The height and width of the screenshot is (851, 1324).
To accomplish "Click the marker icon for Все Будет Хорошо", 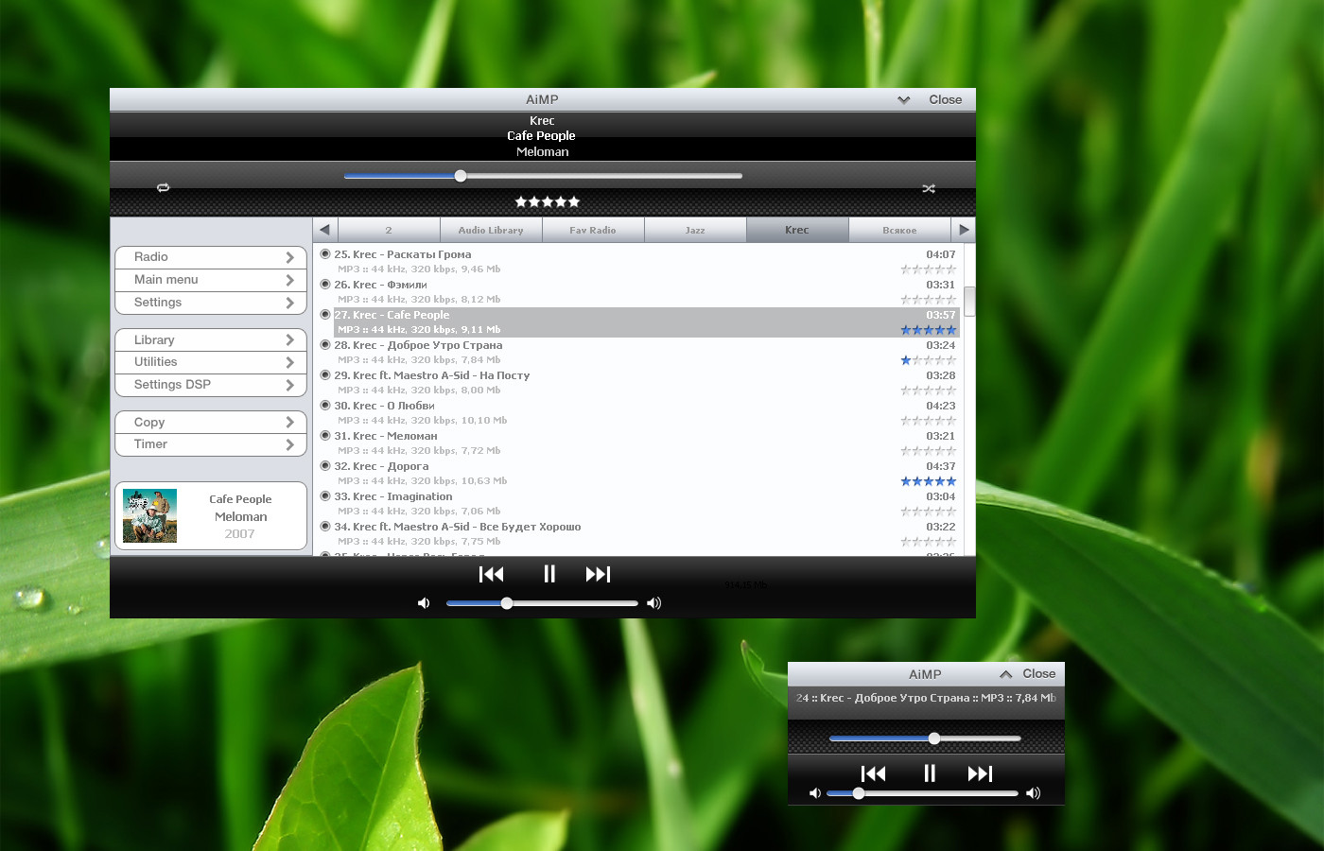I will [325, 527].
